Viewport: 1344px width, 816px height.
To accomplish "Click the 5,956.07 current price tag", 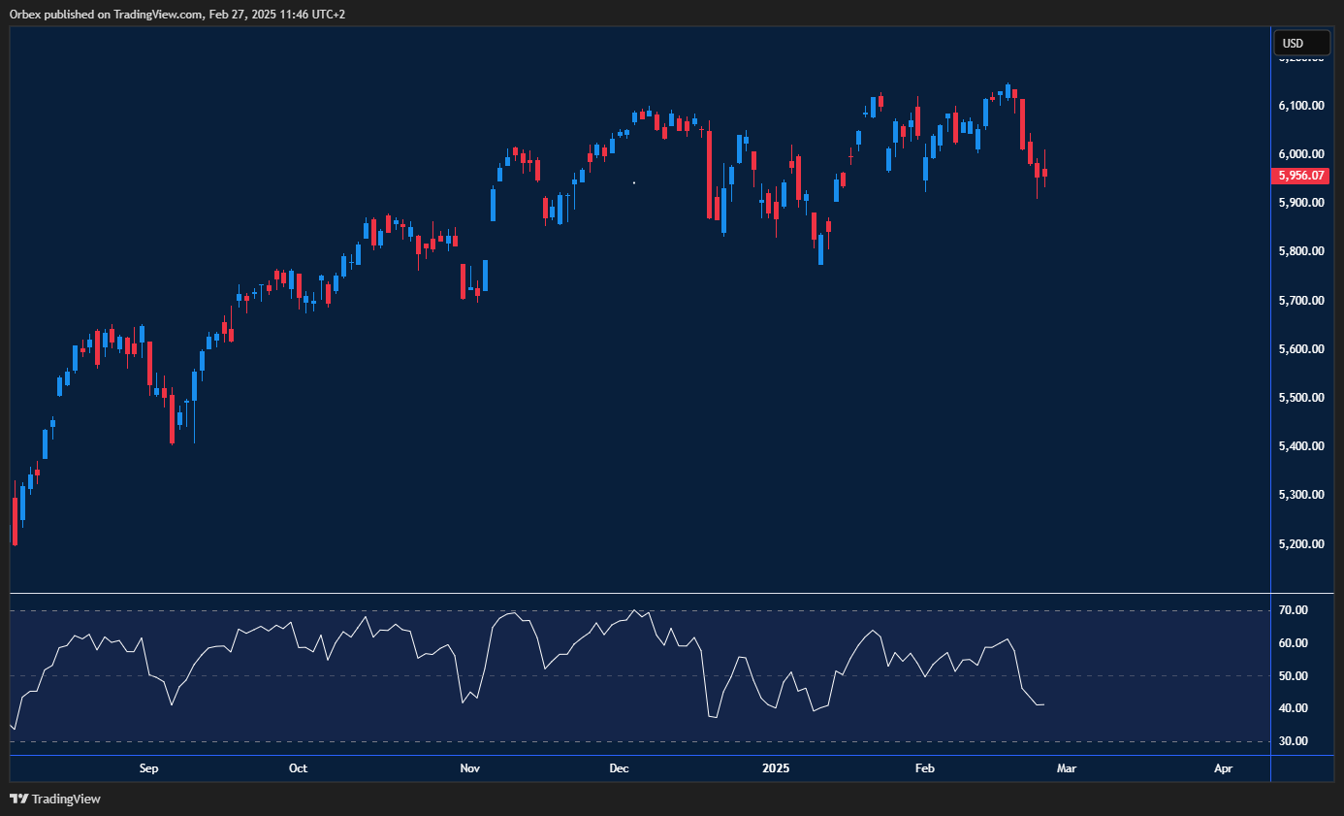I will click(1301, 176).
